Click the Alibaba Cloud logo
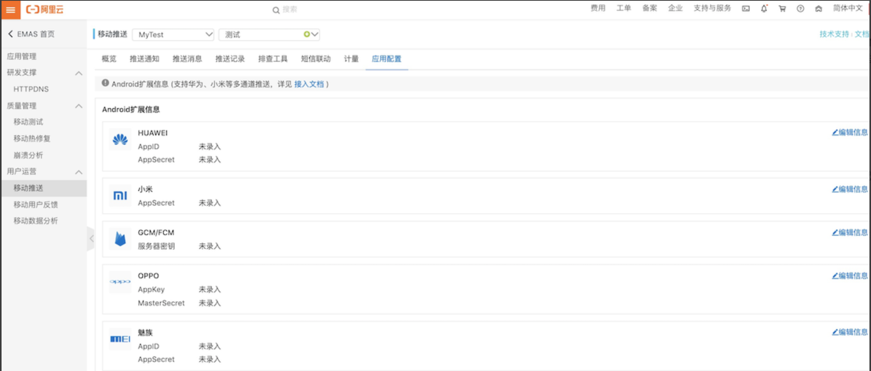The width and height of the screenshot is (871, 371). [x=44, y=10]
